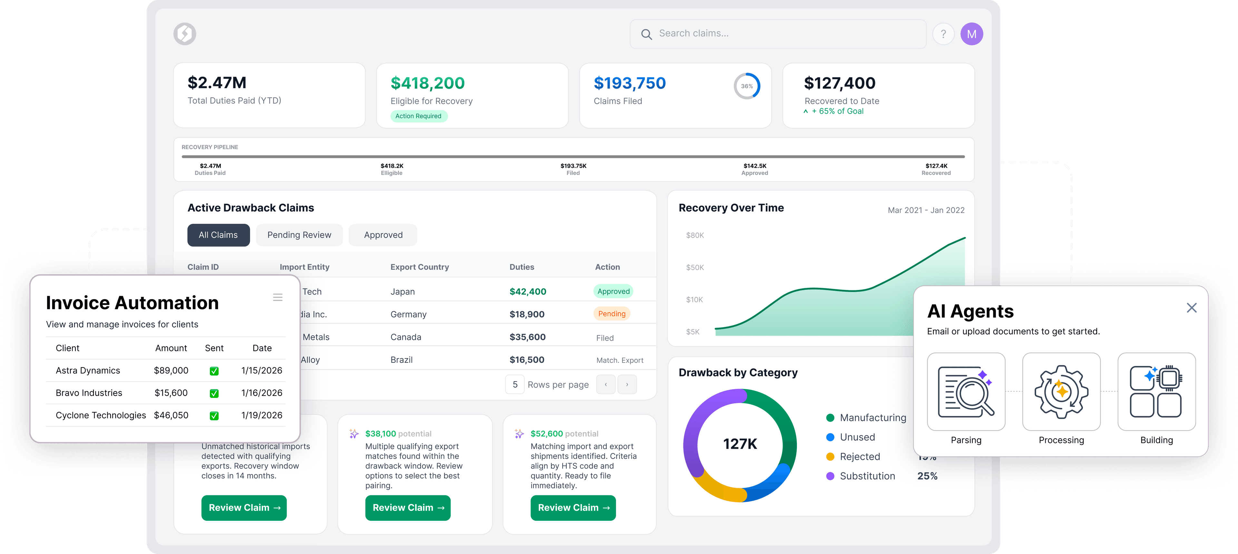Click the app logo in the top-left corner
Screen dimensions: 1238x554
tap(185, 33)
